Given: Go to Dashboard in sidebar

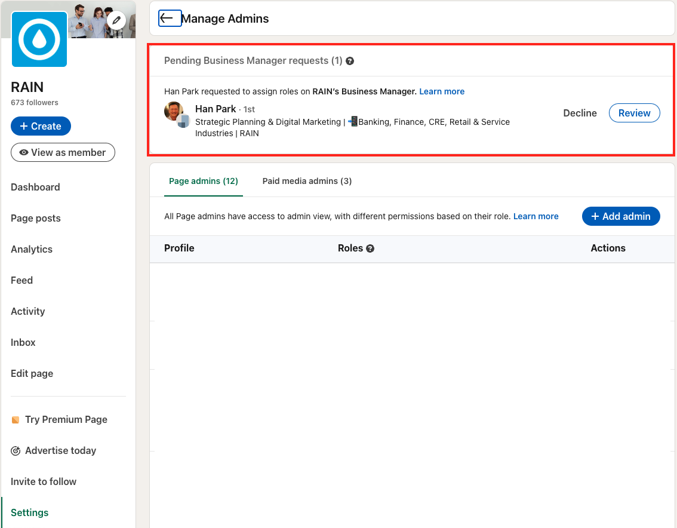Looking at the screenshot, I should [35, 187].
